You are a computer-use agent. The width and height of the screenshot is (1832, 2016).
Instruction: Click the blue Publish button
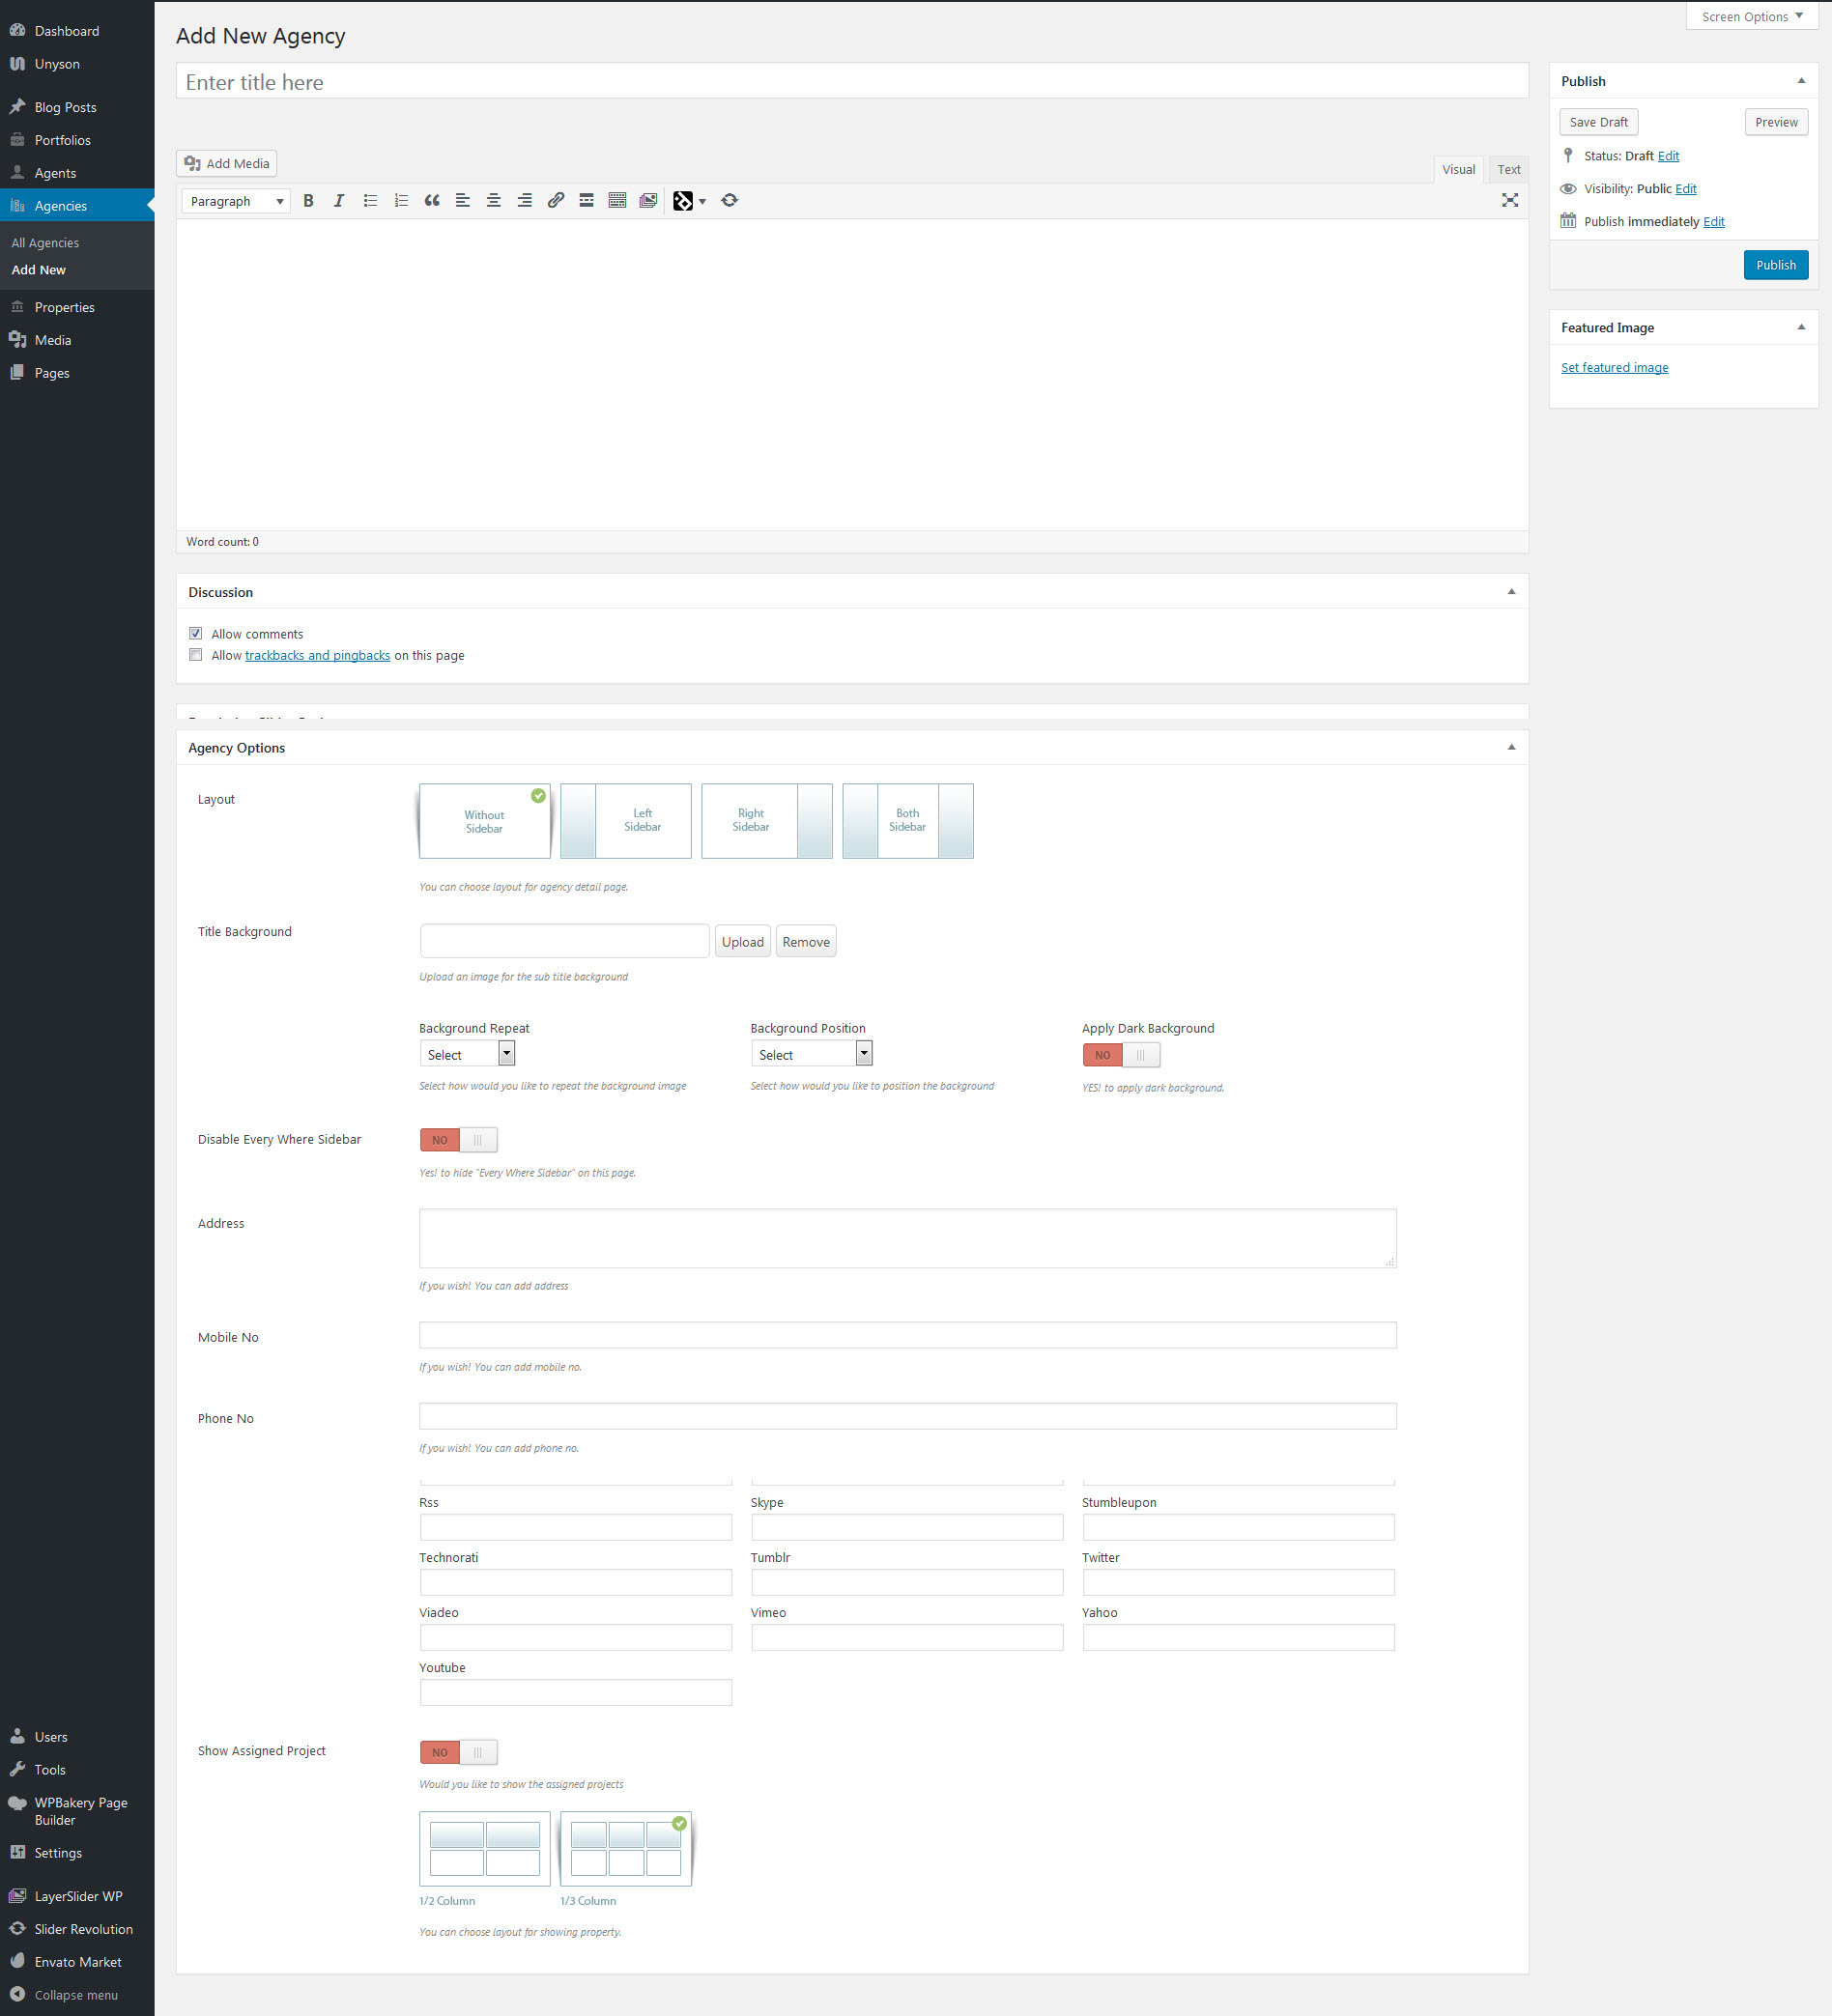coord(1775,265)
